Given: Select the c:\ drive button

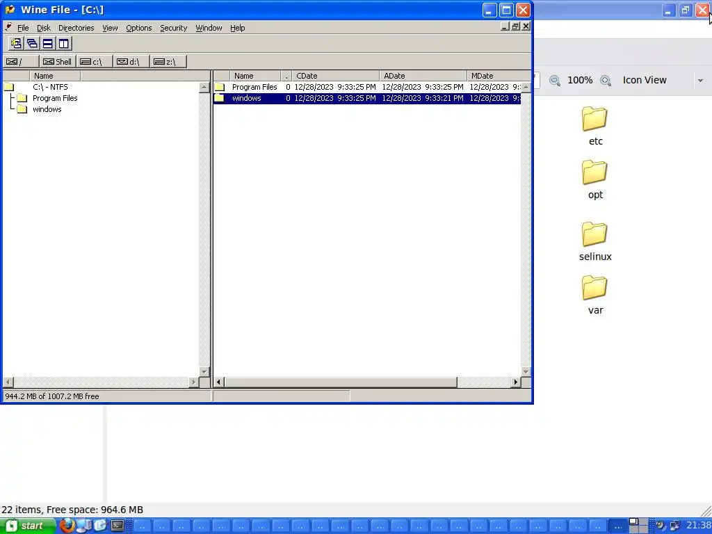Looking at the screenshot, I should [x=94, y=62].
